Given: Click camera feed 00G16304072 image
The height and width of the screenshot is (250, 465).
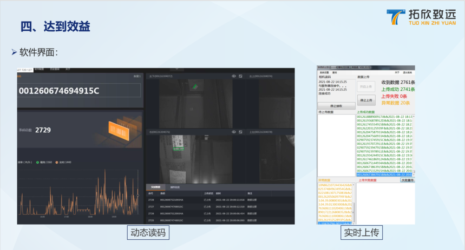Looking at the screenshot, I should pyautogui.click(x=196, y=104).
